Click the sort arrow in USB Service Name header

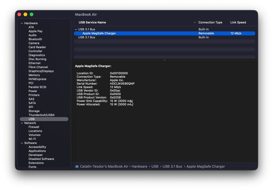coord(195,23)
